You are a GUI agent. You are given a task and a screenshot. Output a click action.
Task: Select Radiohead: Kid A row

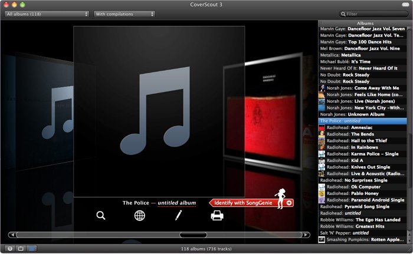[x=362, y=160]
